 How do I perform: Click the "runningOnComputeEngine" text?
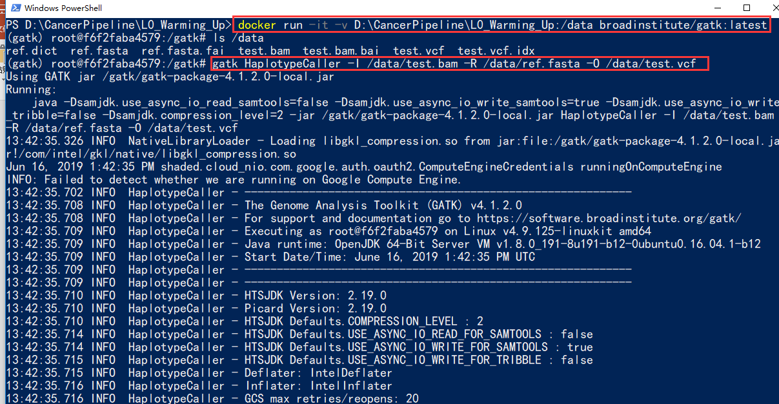(651, 167)
